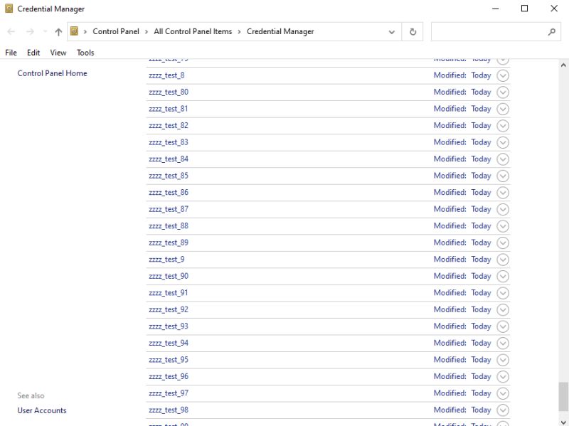The width and height of the screenshot is (569, 426).
Task: Open the address bar history dropdown
Action: point(392,32)
